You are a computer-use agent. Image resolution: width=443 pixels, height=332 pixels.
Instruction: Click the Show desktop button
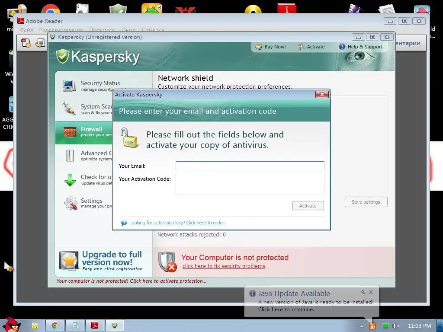point(440,326)
